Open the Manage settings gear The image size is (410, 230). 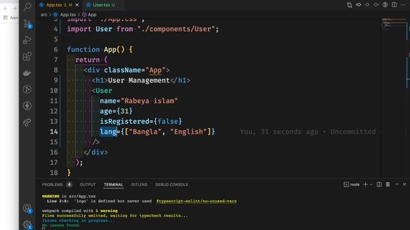point(27,224)
